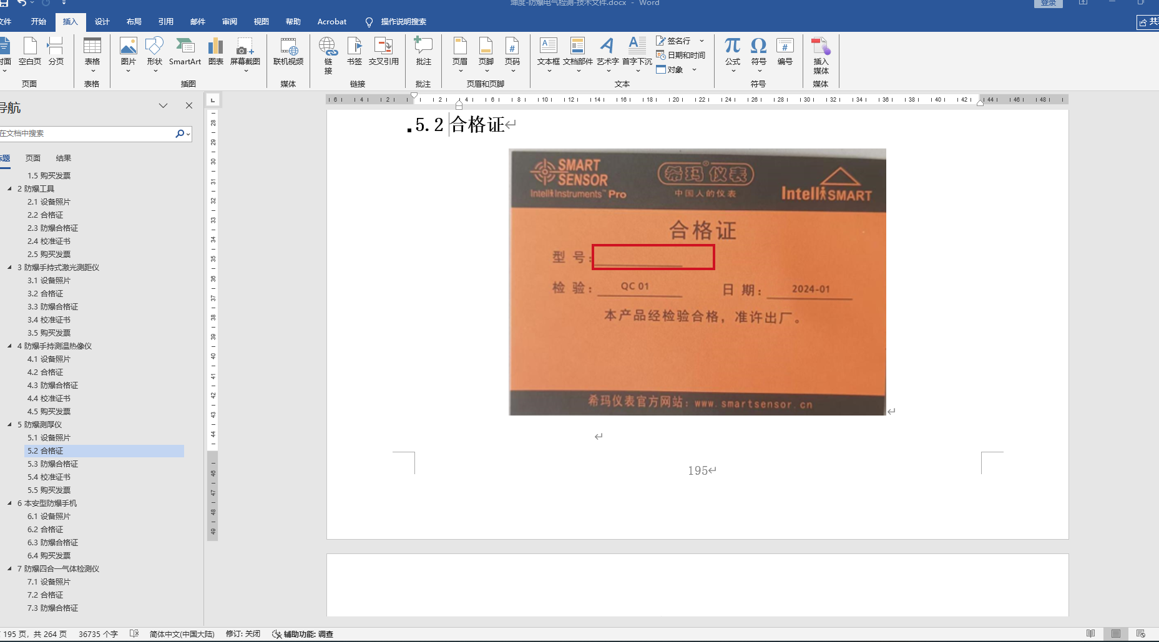Insert a cross-reference (交叉引用)

pyautogui.click(x=384, y=52)
